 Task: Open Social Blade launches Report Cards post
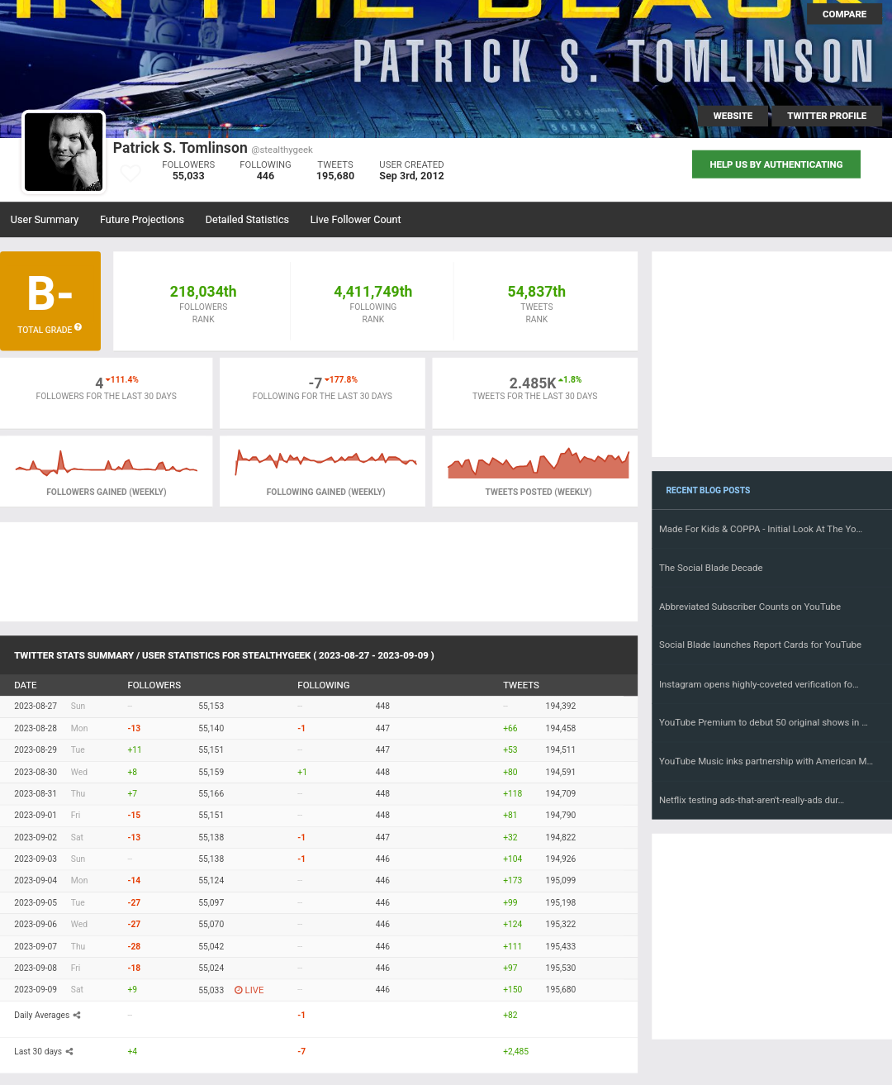[x=760, y=645]
